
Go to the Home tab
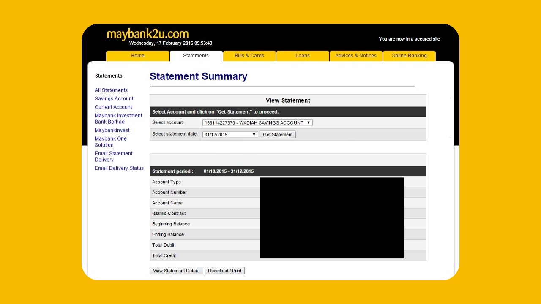coord(137,56)
